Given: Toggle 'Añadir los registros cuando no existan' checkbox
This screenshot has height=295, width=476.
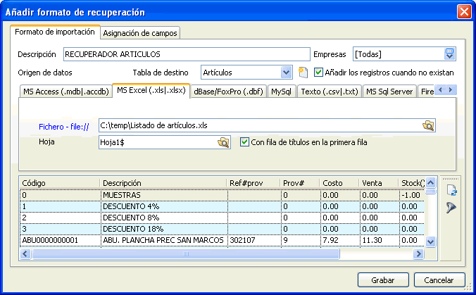Looking at the screenshot, I should coord(318,73).
